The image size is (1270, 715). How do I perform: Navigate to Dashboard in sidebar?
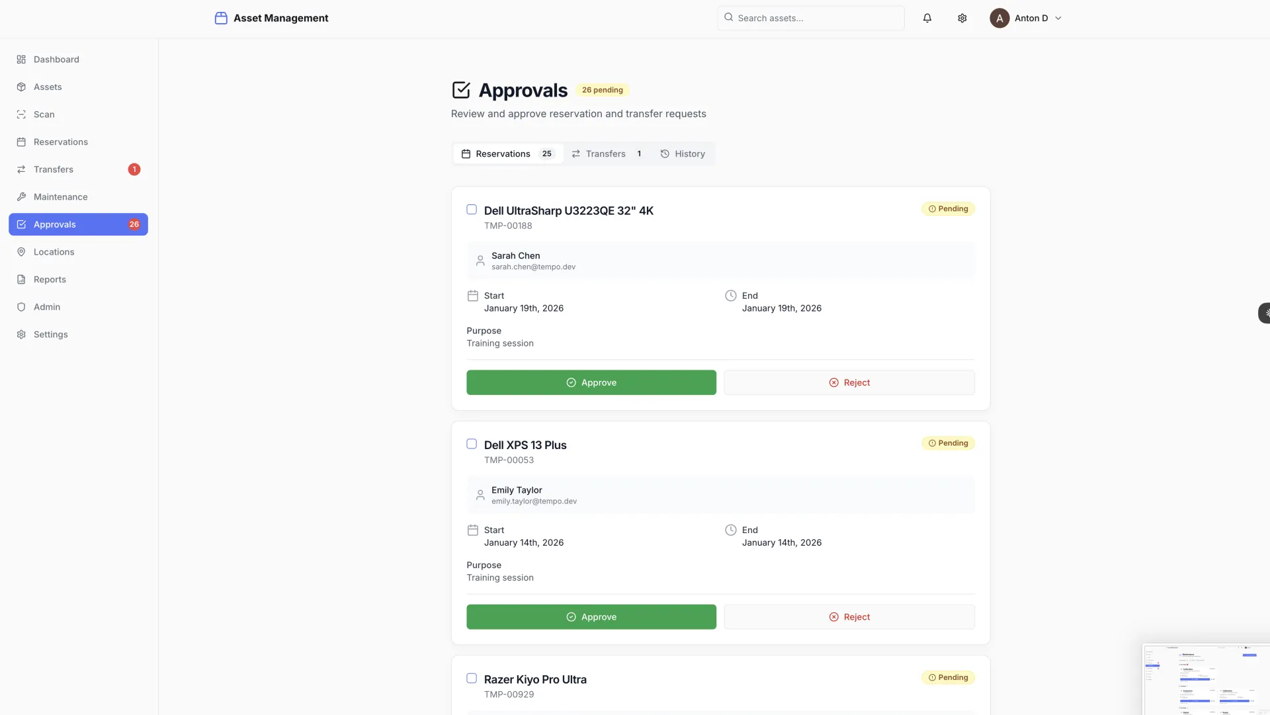pyautogui.click(x=56, y=60)
